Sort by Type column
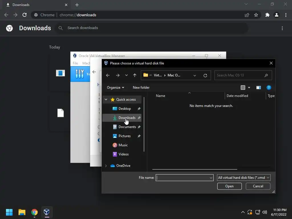292x219 pixels. (271, 96)
